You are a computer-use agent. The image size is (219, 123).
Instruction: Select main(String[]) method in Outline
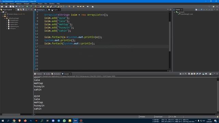click(x=186, y=14)
